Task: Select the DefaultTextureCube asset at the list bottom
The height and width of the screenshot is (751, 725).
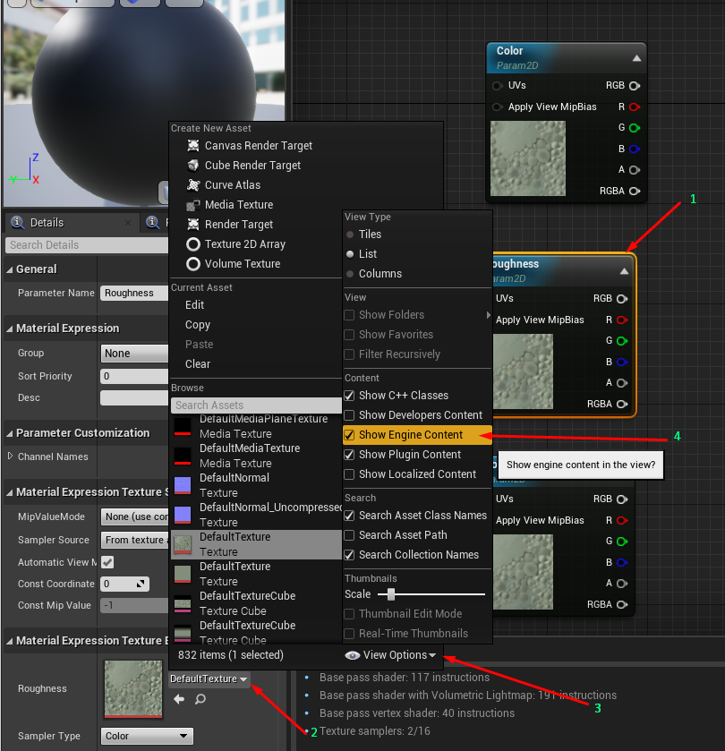Action: click(256, 632)
